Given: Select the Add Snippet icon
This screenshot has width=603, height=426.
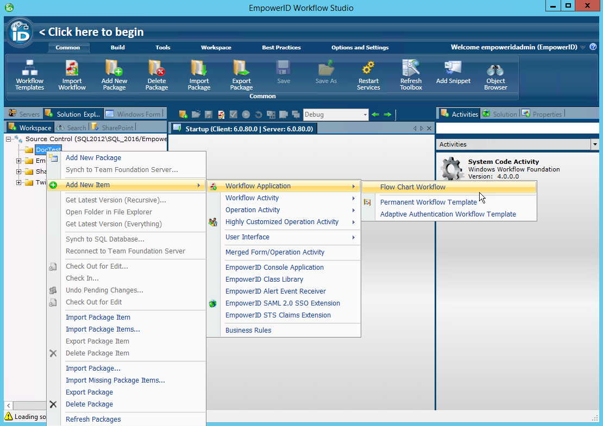Looking at the screenshot, I should (453, 75).
